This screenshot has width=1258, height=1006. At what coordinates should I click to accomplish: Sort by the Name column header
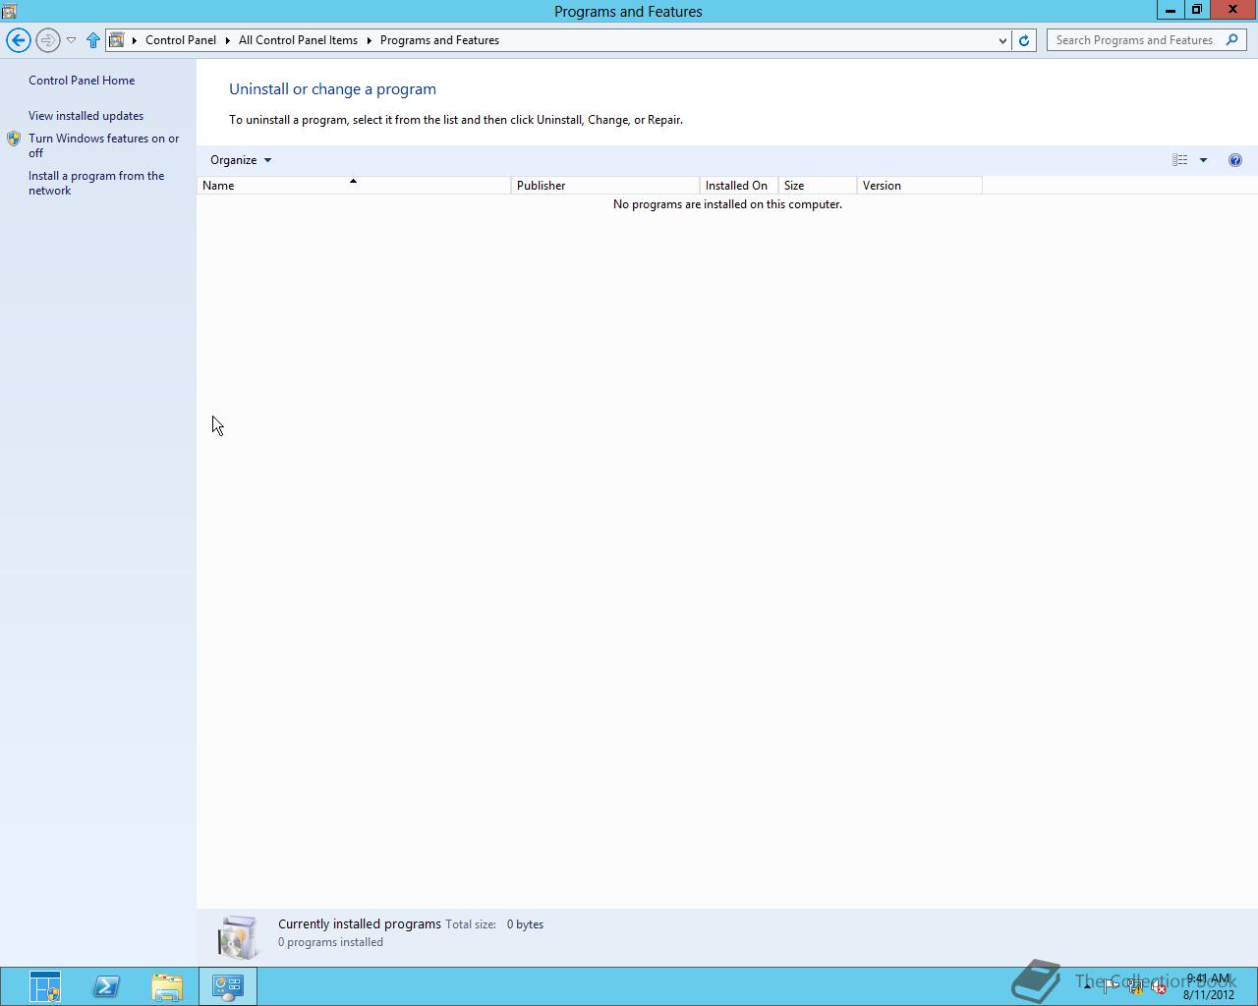coord(354,186)
